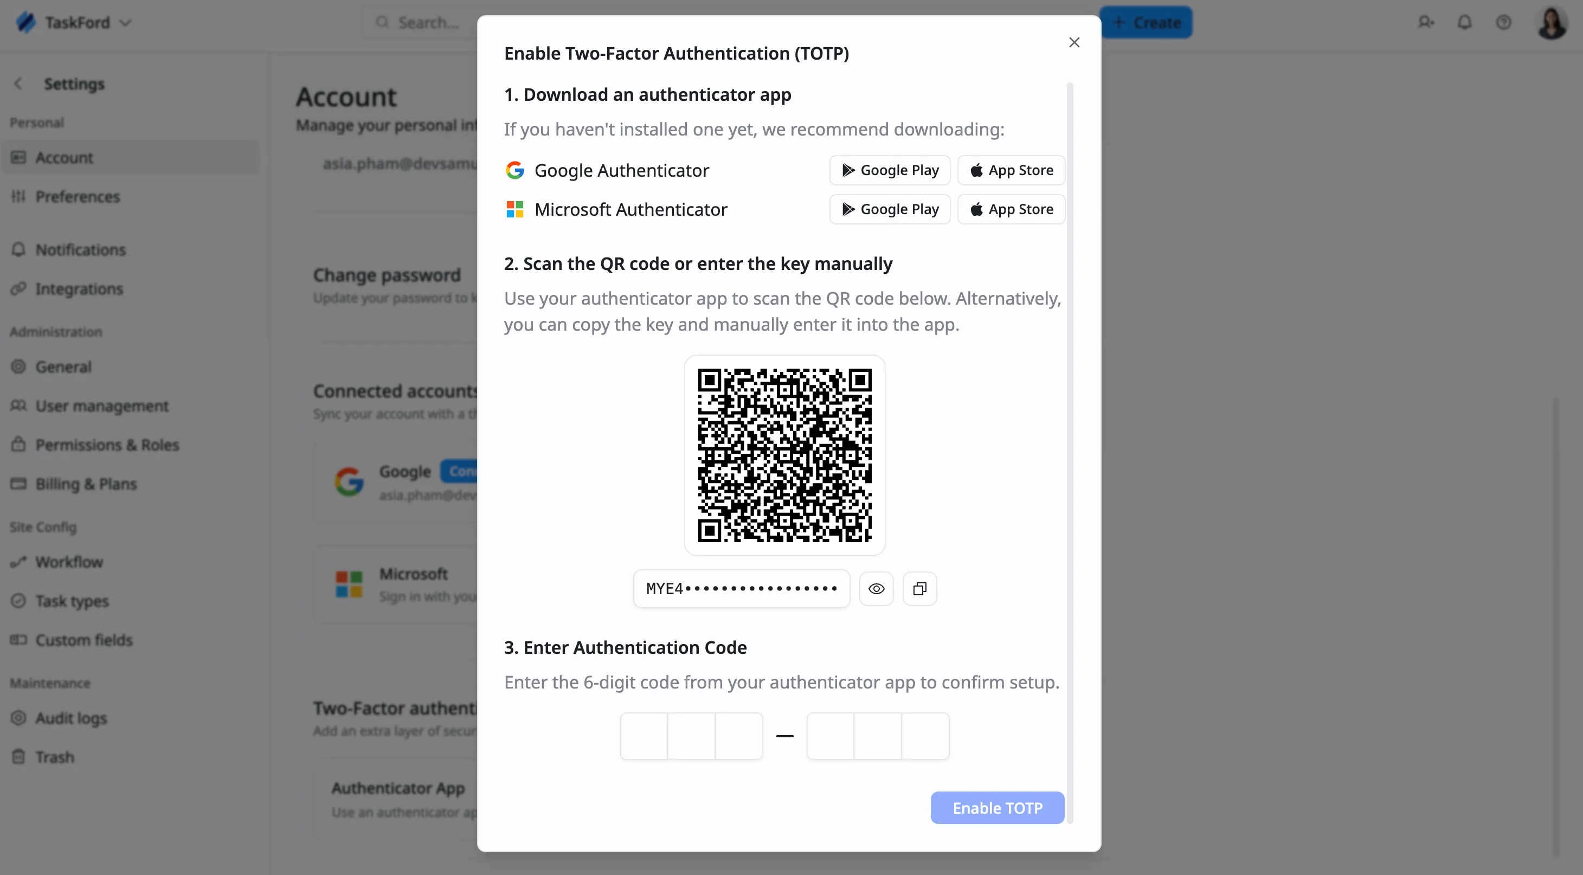1583x875 pixels.
Task: Click Microsoft logo in Connected accounts
Action: [x=349, y=584]
